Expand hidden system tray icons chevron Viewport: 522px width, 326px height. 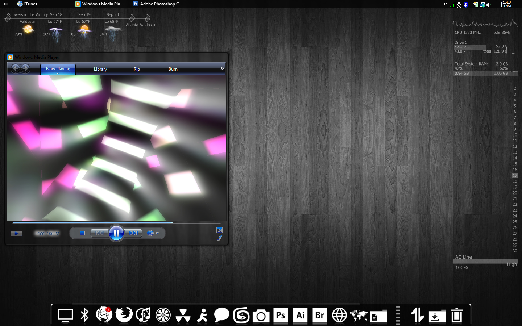pos(445,4)
